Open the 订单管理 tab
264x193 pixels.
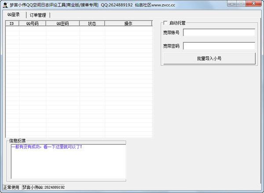pyautogui.click(x=37, y=15)
